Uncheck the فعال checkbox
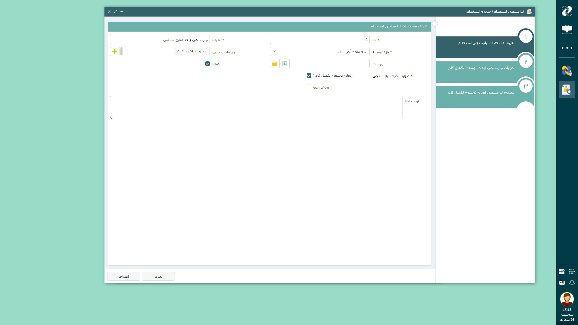The height and width of the screenshot is (325, 578). pos(207,64)
